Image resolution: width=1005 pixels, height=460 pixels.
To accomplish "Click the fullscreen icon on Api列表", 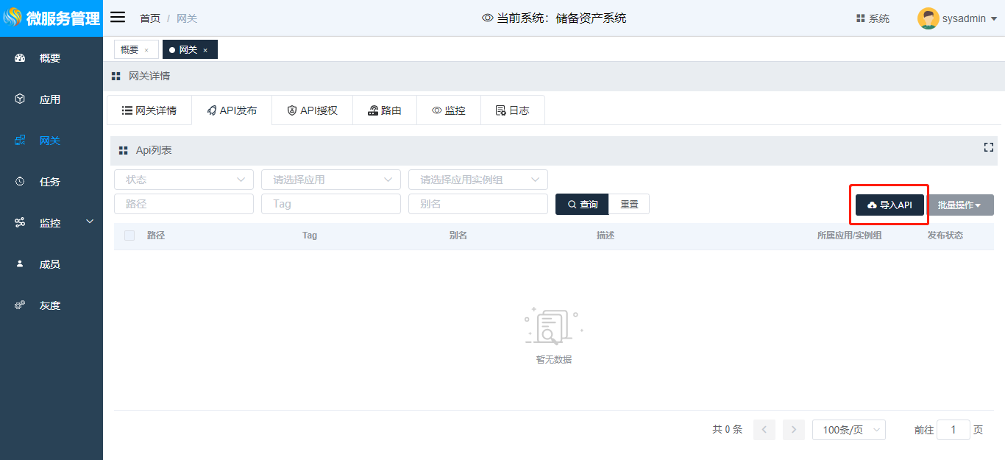I will click(988, 148).
